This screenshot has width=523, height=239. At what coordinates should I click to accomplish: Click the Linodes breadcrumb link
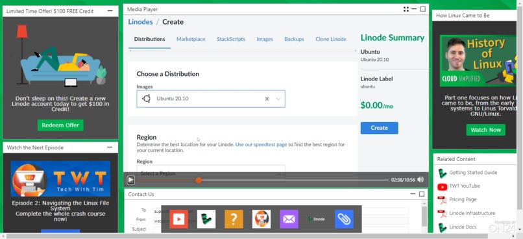[x=140, y=22]
